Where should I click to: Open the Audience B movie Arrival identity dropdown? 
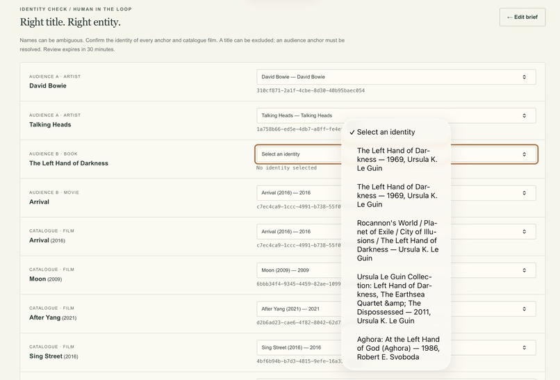click(x=396, y=193)
